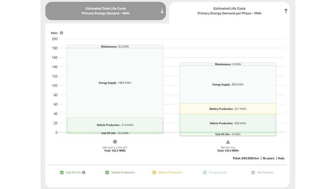Click End-Of-Life legend label
The image size is (336, 189).
point(73,172)
